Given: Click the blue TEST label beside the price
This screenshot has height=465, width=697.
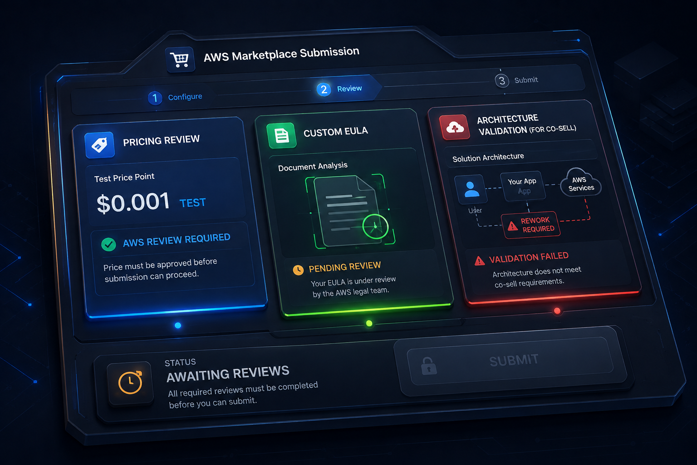Looking at the screenshot, I should point(192,203).
